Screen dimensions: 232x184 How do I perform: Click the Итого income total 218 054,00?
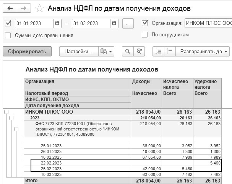pyautogui.click(x=148, y=181)
